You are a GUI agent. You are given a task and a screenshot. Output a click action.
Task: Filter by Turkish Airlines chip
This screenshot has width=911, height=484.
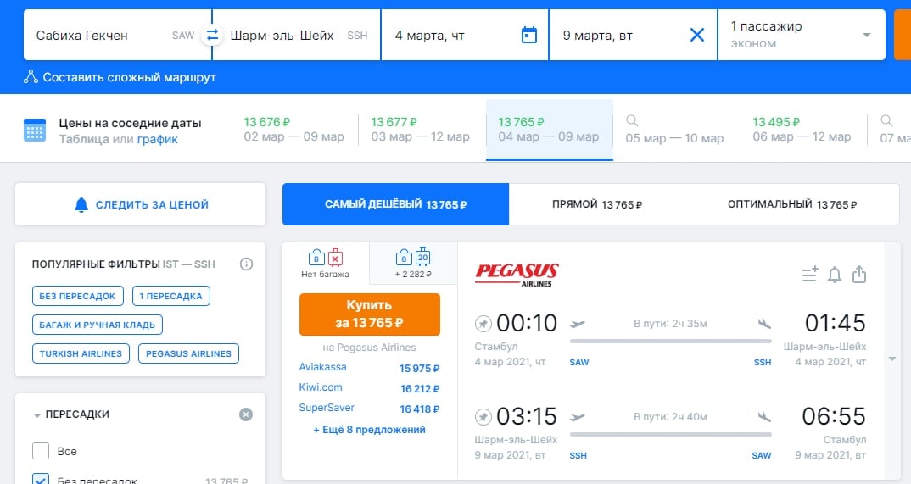[81, 353]
